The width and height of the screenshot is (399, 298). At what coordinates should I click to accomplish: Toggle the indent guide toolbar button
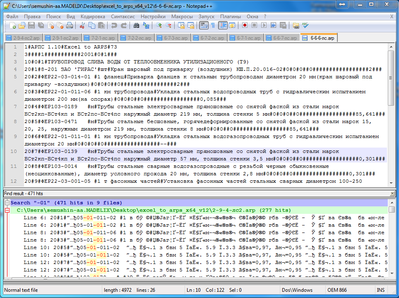pos(223,26)
